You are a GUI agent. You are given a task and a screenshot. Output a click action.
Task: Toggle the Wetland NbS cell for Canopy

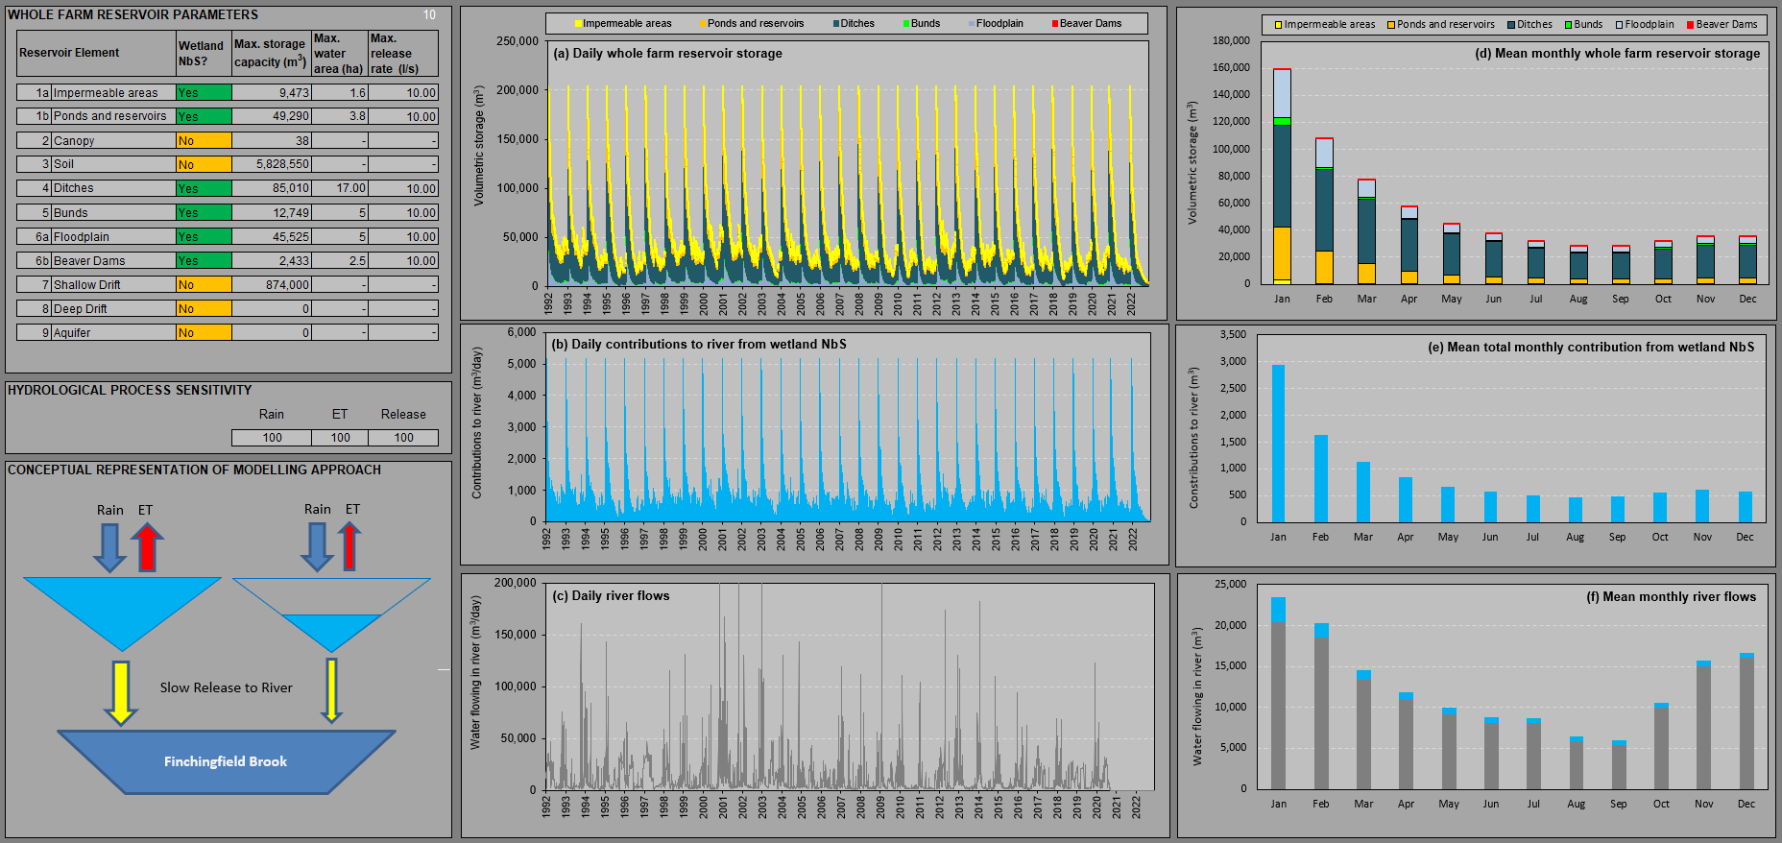204,140
